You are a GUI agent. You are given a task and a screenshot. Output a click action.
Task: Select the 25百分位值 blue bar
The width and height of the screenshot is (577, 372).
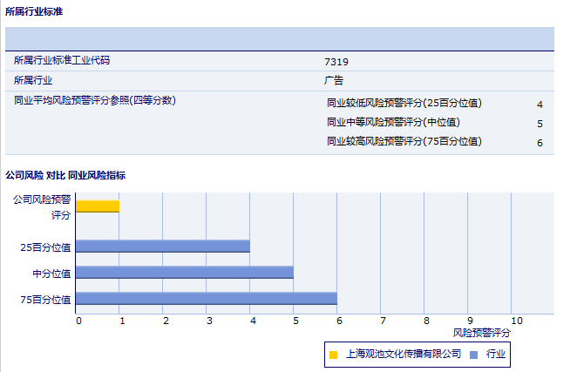[163, 247]
